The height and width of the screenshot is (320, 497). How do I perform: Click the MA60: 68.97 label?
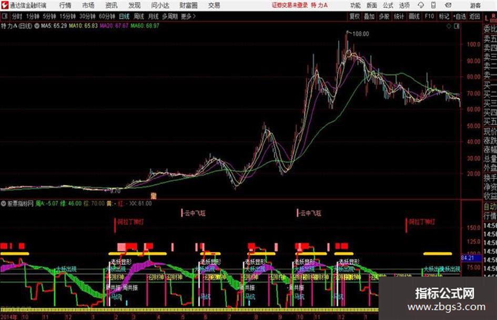click(145, 26)
